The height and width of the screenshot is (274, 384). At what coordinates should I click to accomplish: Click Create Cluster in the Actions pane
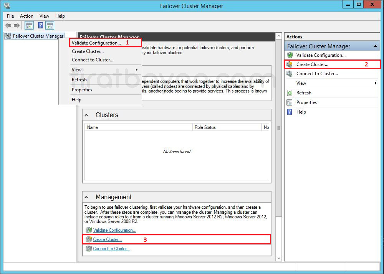[x=312, y=64]
